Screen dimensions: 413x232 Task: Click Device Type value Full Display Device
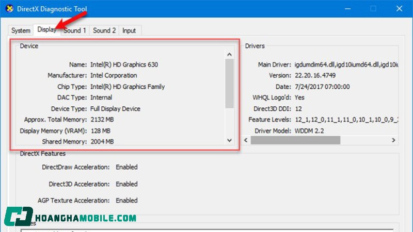115,109
